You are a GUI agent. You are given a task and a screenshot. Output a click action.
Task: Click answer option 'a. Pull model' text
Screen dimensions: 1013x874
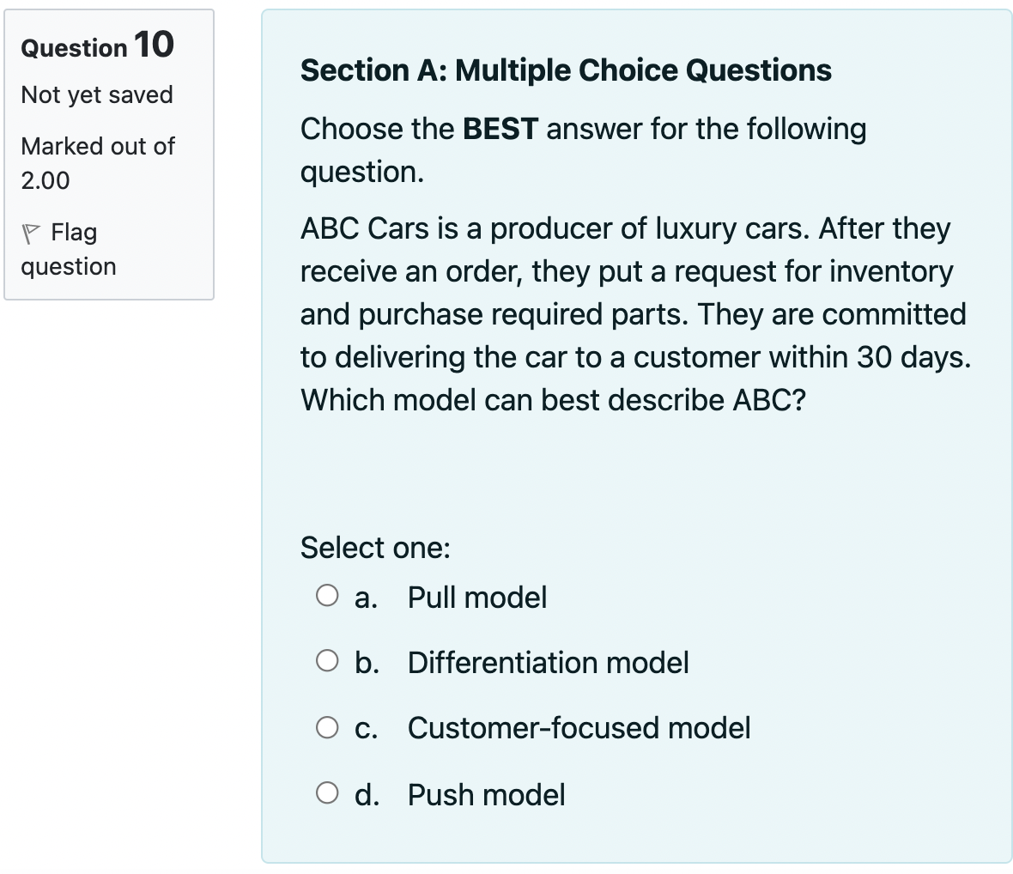[x=477, y=597]
